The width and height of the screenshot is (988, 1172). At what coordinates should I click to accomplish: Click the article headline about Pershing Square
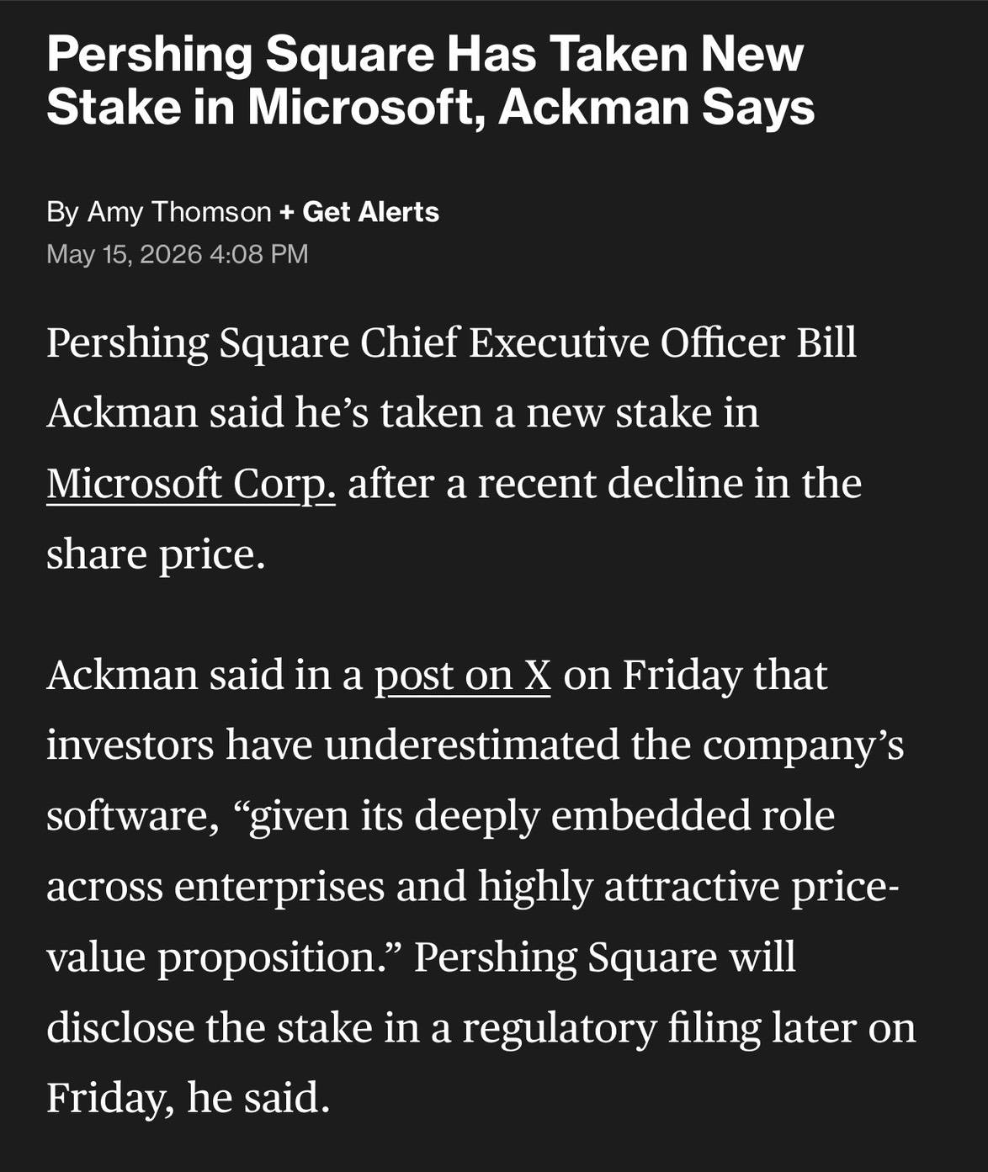pos(430,80)
